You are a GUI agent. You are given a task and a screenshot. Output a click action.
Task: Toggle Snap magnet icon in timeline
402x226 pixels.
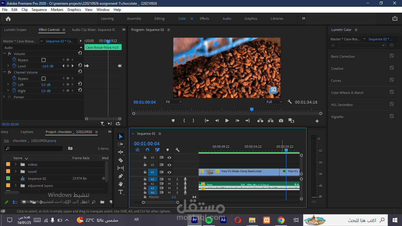147,150
